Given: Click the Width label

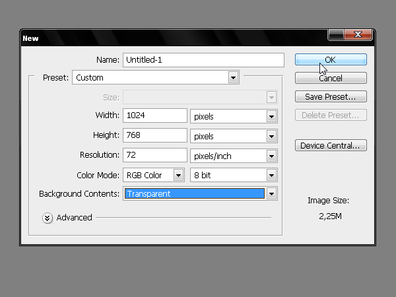Looking at the screenshot, I should (x=108, y=115).
